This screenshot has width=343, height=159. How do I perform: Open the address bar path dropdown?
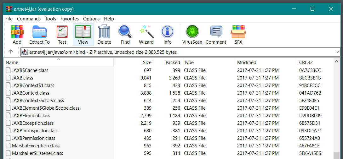point(337,52)
